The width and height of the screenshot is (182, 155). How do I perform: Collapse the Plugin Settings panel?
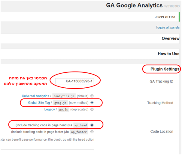pyautogui.click(x=165, y=69)
